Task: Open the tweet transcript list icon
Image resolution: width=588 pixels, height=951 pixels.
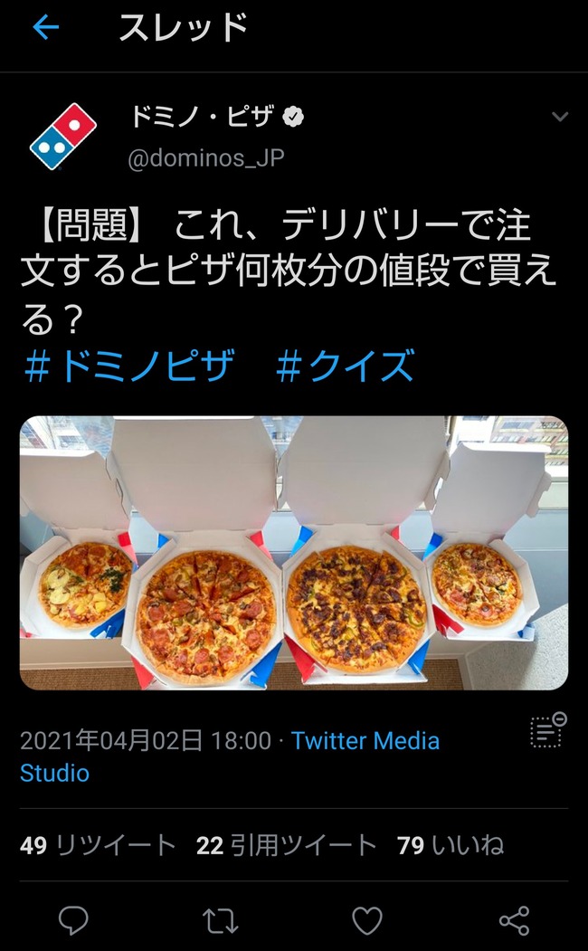Action: coord(548,730)
